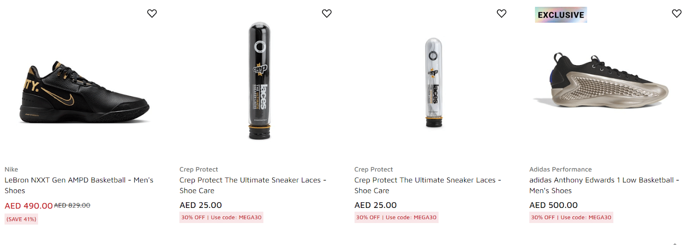Click the crossed-out AED 829.00 price
This screenshot has width=692, height=245.
72,205
